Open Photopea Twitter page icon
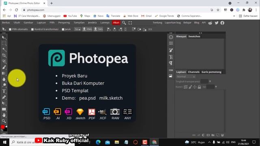Viewport: 260px width, 146px height. tap(217, 23)
